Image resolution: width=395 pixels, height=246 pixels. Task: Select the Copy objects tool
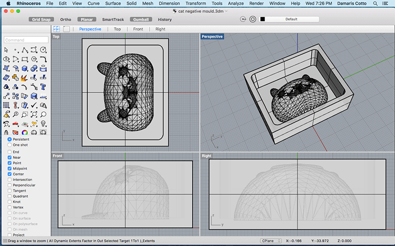[x=16, y=96]
